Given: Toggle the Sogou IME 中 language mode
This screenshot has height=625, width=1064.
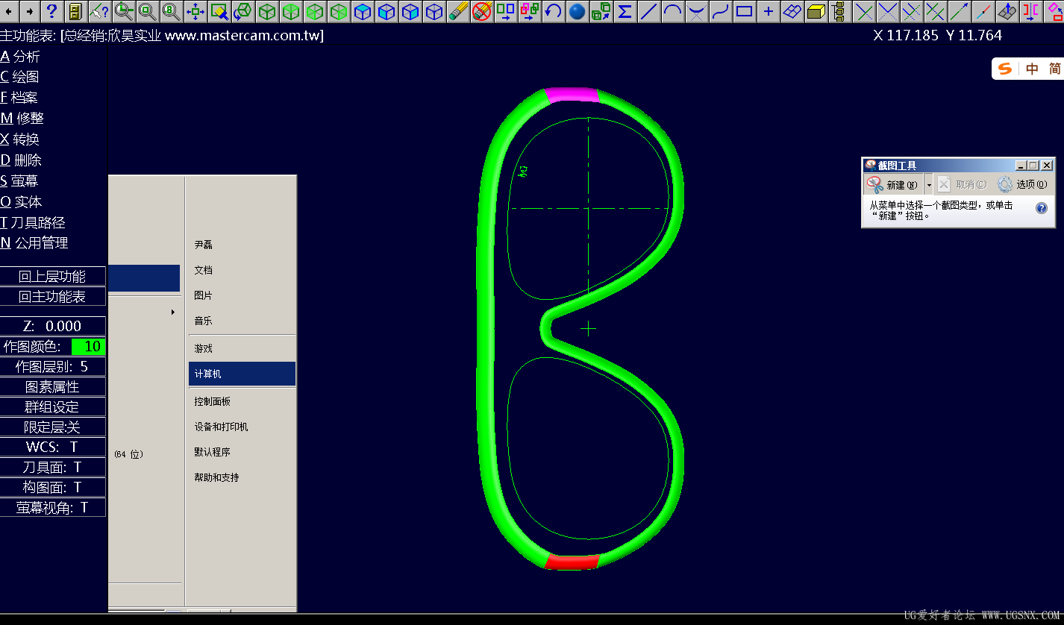Looking at the screenshot, I should [1032, 69].
